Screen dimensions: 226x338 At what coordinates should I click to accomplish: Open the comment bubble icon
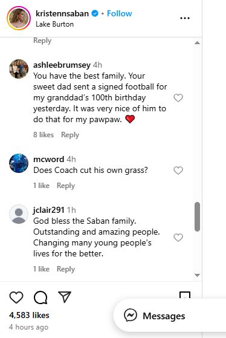pyautogui.click(x=40, y=297)
